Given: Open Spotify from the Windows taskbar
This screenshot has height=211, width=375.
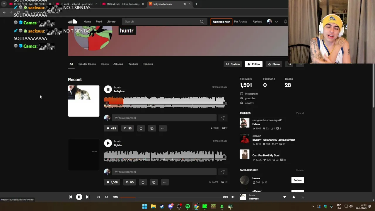Looking at the screenshot, I should (x=187, y=206).
